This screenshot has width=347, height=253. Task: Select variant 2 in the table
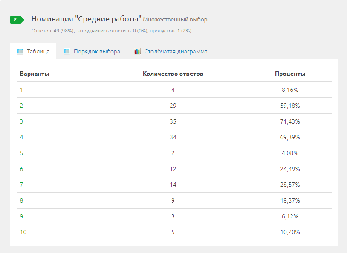click(x=22, y=106)
